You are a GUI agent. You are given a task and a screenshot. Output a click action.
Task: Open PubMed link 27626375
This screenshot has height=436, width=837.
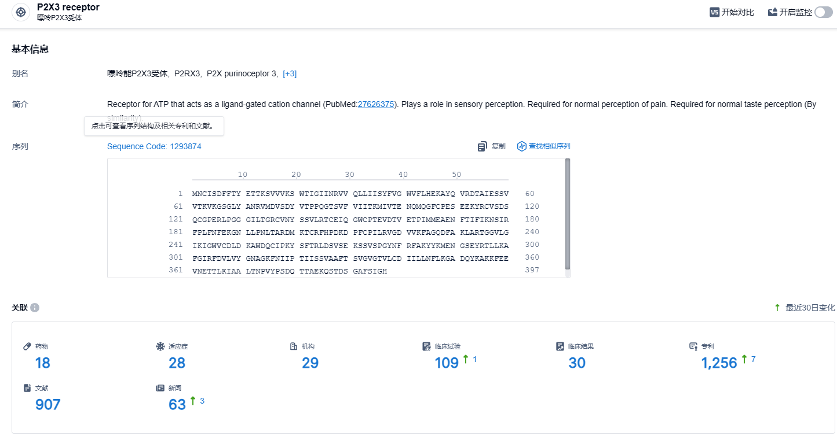click(x=376, y=105)
